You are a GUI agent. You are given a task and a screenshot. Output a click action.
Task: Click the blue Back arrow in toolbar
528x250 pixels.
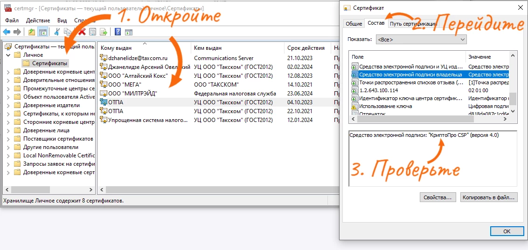[x=7, y=32]
